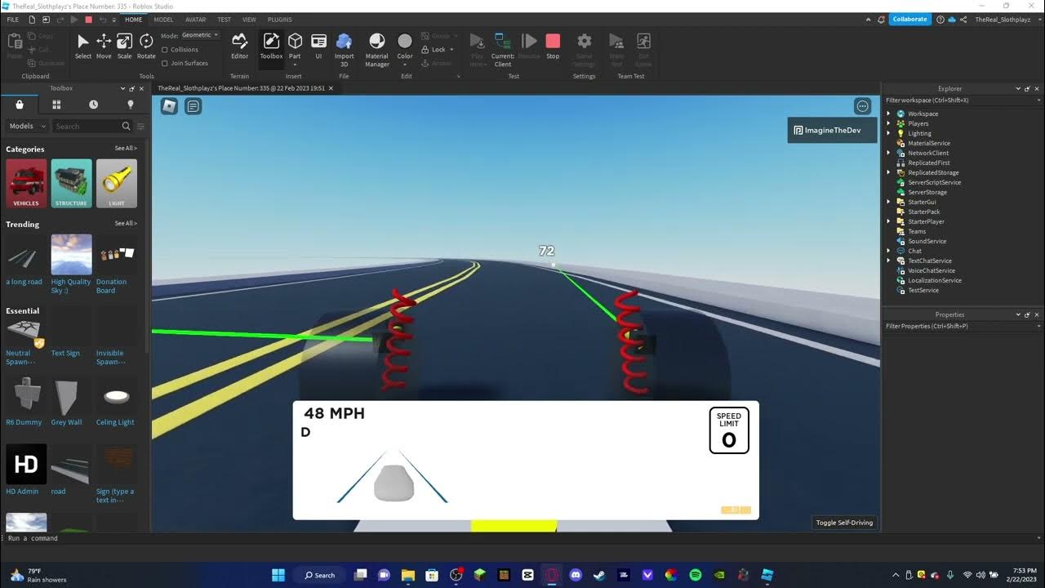Toggle Self-Driving button in viewport
The height and width of the screenshot is (588, 1045).
(844, 523)
